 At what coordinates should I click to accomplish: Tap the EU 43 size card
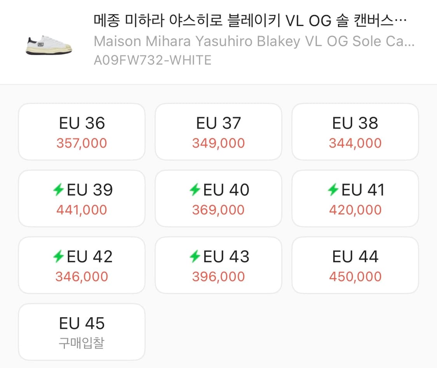(218, 265)
